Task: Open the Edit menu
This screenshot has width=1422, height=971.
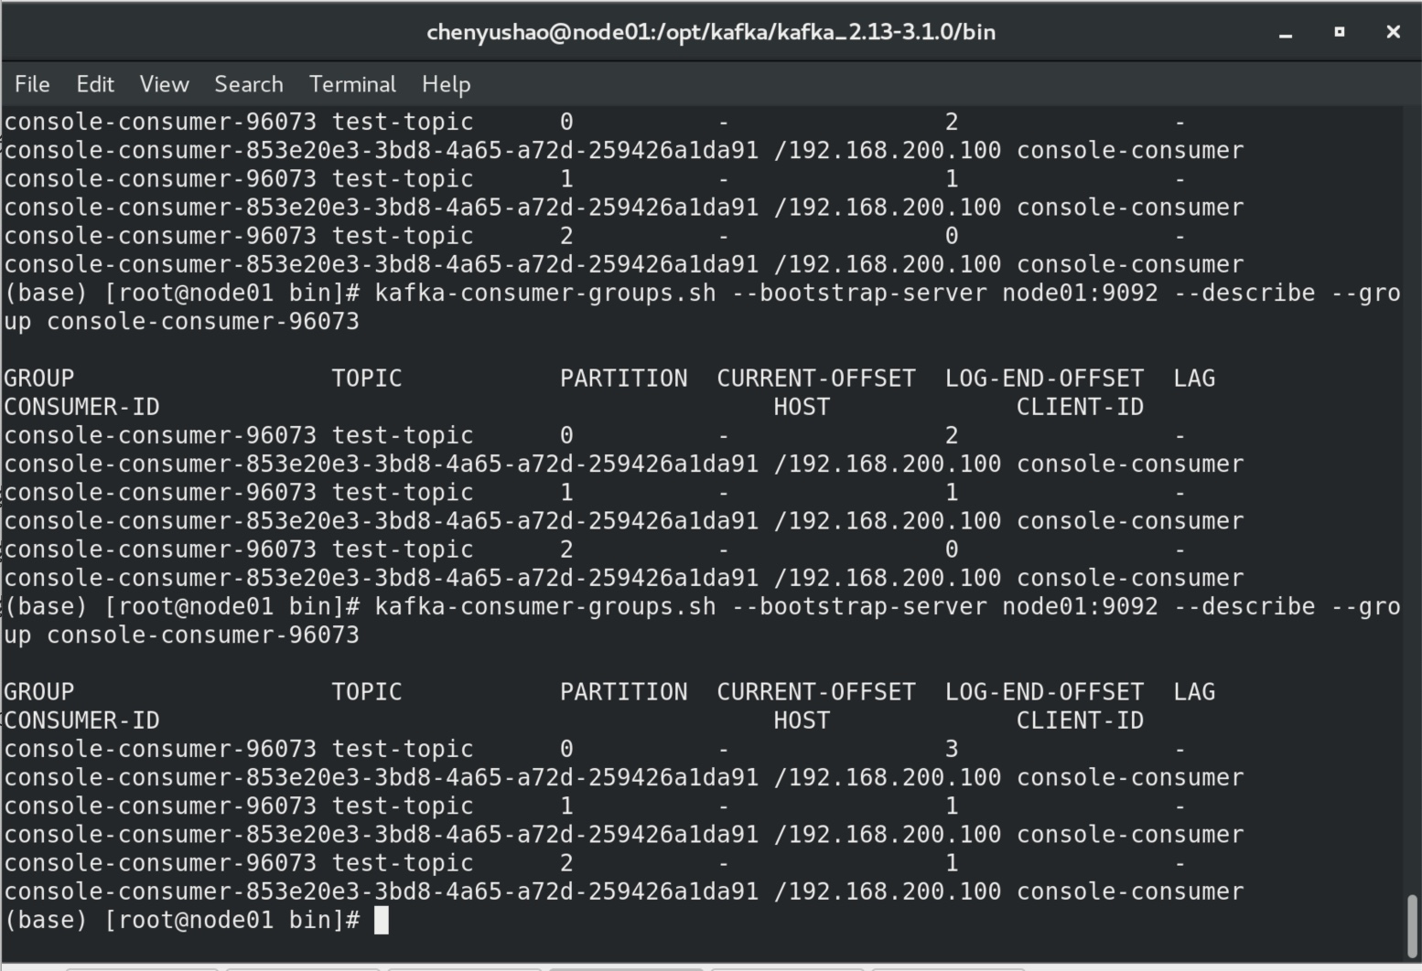Action: click(95, 84)
